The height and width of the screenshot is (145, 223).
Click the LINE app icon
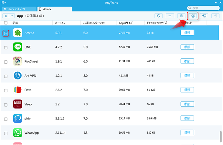click(18, 47)
